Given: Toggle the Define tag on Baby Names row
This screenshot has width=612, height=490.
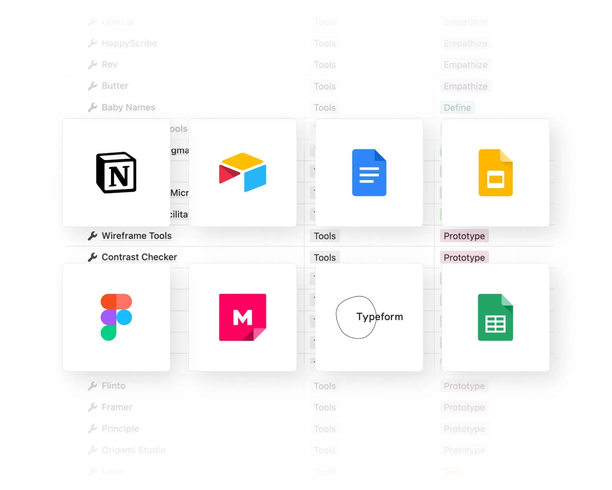Looking at the screenshot, I should [457, 107].
